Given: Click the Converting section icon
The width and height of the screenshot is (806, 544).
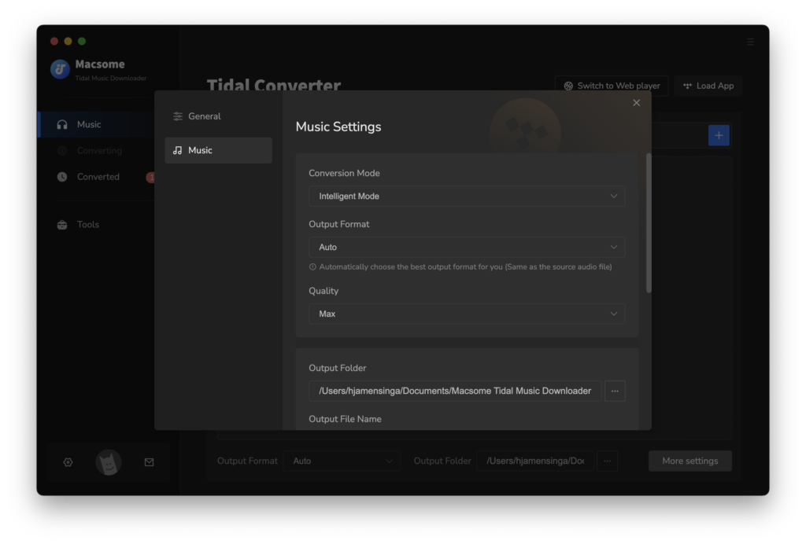Looking at the screenshot, I should [x=62, y=151].
